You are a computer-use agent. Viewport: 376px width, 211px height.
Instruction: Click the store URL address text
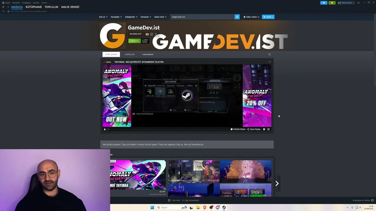29,11
